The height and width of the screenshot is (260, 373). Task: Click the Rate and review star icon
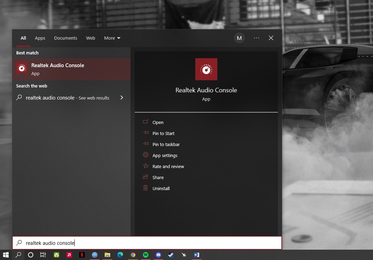145,166
